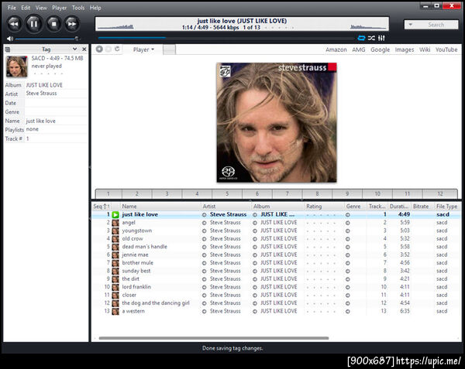465x369 pixels.
Task: Click the empty Date tag field
Action: [x=57, y=103]
